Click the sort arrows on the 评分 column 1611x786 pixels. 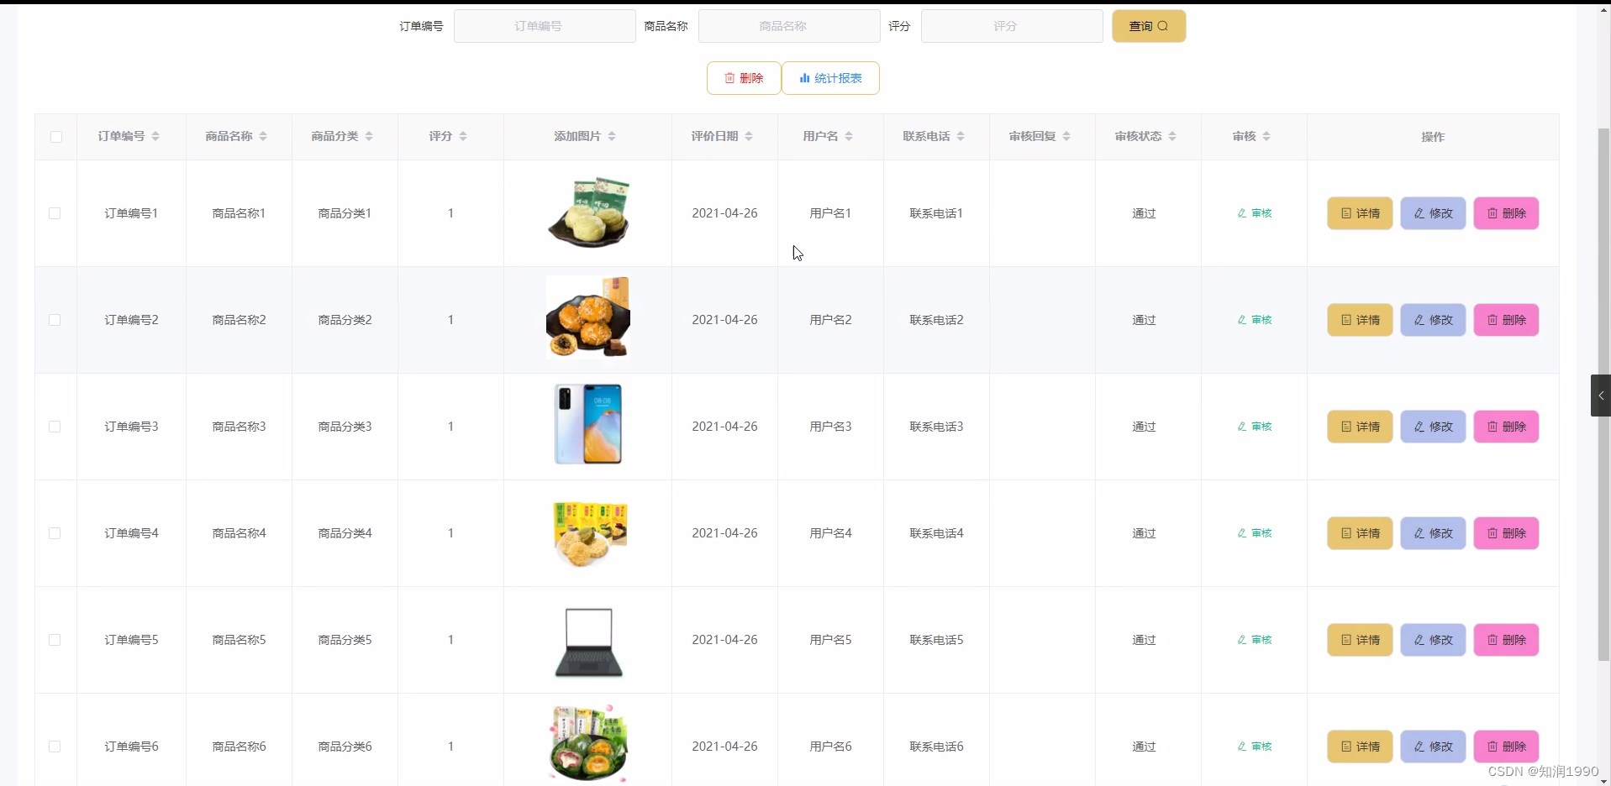click(463, 136)
